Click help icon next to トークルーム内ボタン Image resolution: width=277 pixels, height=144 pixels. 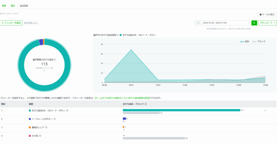coord(55,119)
